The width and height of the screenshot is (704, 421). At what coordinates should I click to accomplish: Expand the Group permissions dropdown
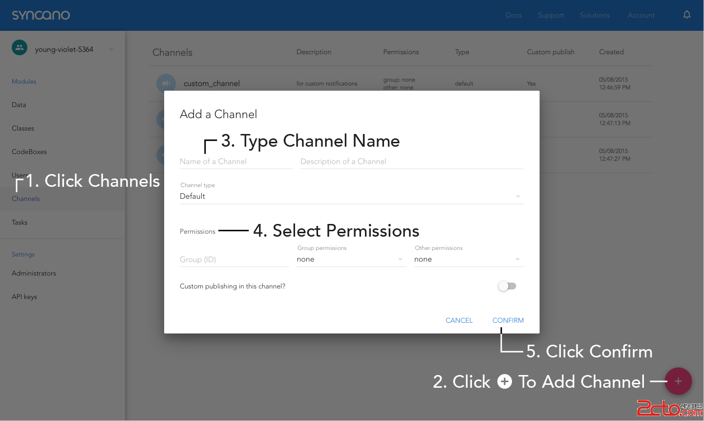(351, 259)
